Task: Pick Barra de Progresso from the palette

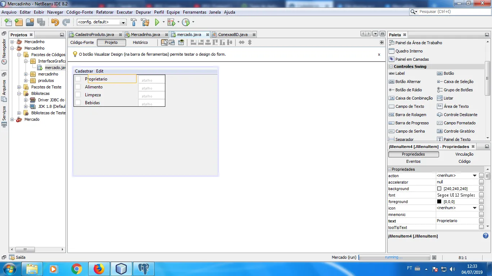Action: [409, 123]
